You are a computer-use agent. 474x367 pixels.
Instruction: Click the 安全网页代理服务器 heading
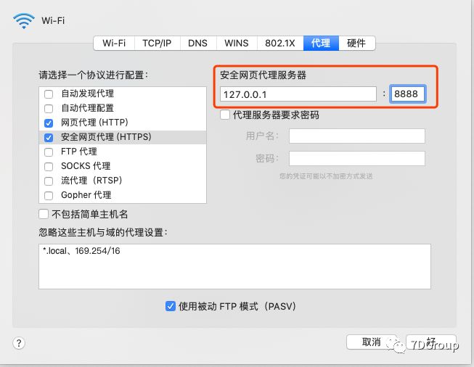pyautogui.click(x=263, y=75)
